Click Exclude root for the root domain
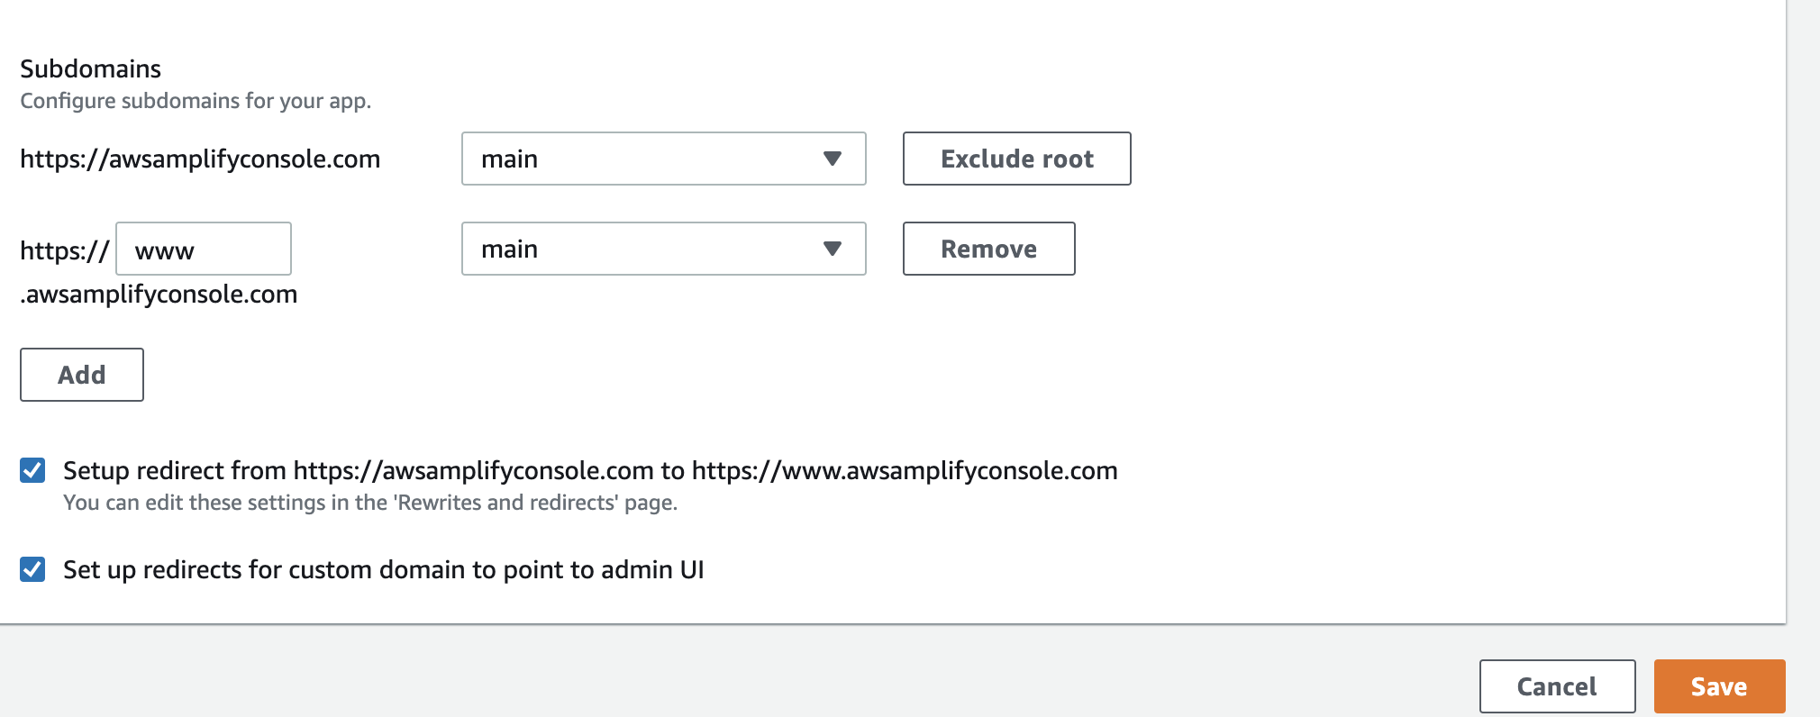The height and width of the screenshot is (717, 1820). click(1016, 159)
